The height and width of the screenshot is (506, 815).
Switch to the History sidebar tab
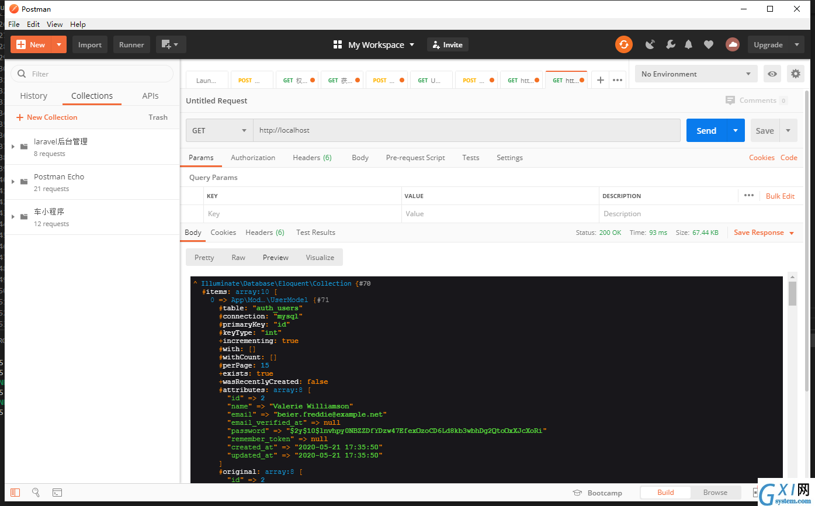[33, 96]
